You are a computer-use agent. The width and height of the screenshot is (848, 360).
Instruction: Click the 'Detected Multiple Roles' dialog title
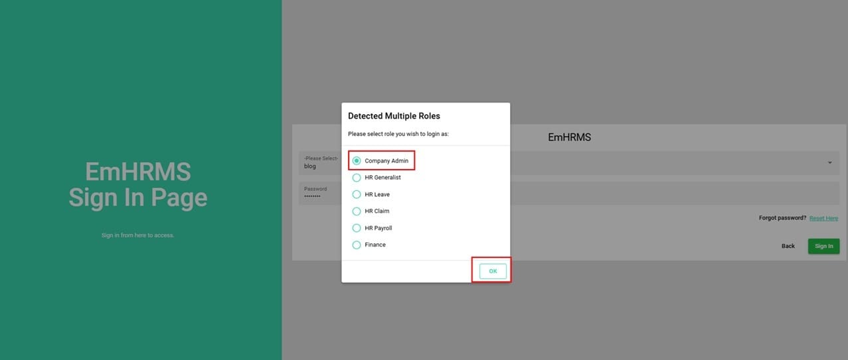394,116
